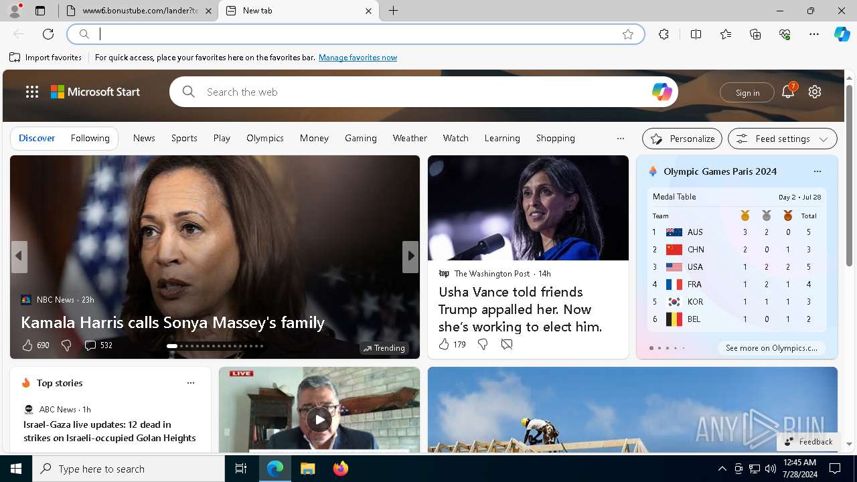Open Top stories card options menu
This screenshot has width=857, height=482.
tap(191, 383)
